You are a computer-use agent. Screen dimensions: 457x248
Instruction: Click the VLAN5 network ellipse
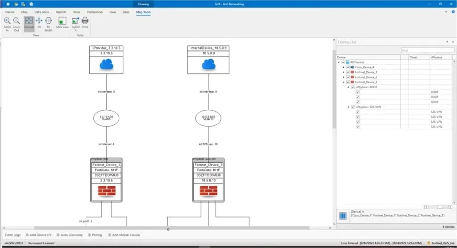(106, 118)
